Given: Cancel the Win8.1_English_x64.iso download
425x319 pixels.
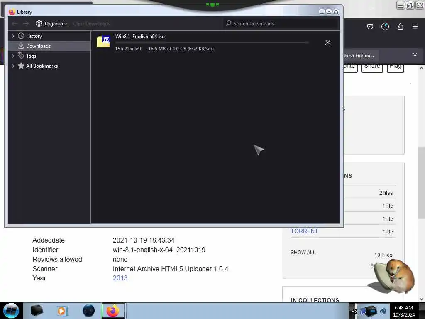Looking at the screenshot, I should tap(328, 42).
